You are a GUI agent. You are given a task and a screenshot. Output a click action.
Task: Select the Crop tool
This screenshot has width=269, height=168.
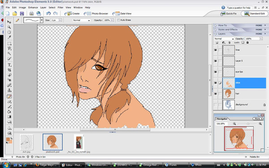tap(9, 70)
